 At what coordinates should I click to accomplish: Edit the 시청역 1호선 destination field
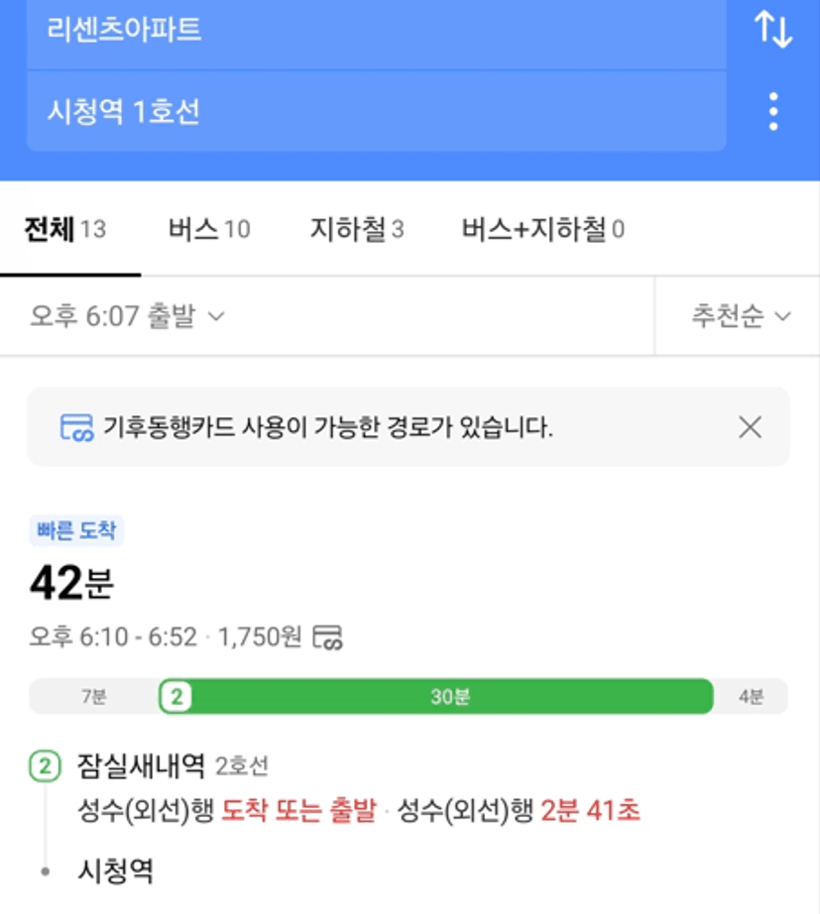376,111
